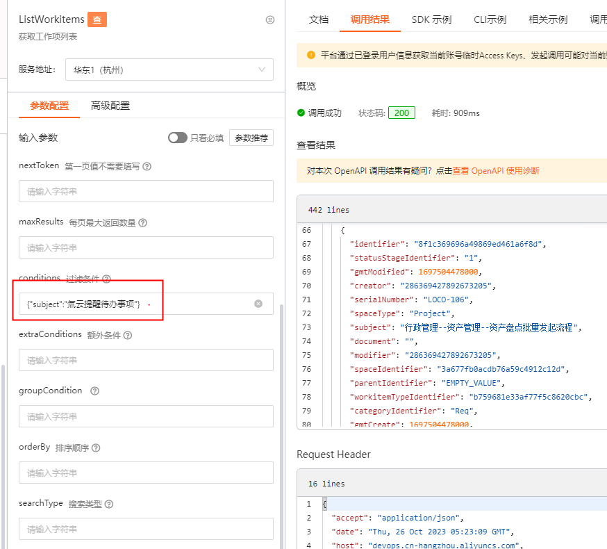
Task: Click the 200 status code badge
Action: tap(401, 113)
